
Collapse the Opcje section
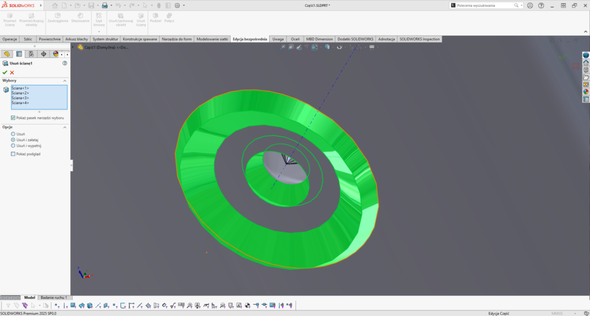[x=65, y=127]
